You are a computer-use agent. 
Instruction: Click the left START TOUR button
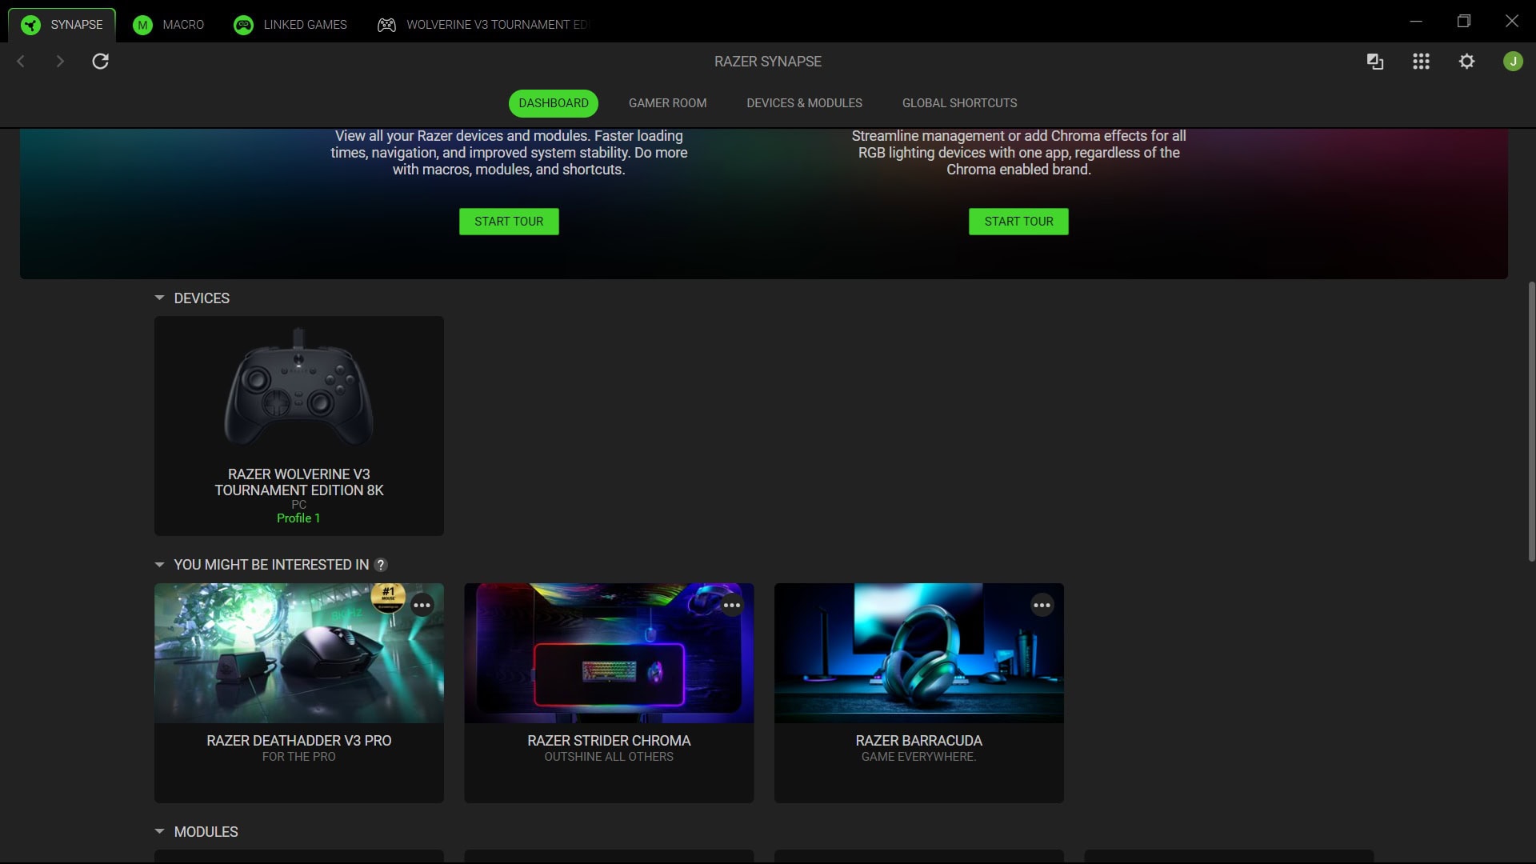pyautogui.click(x=508, y=221)
